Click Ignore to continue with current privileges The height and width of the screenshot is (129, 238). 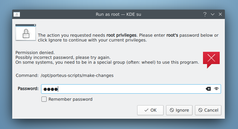[179, 110]
